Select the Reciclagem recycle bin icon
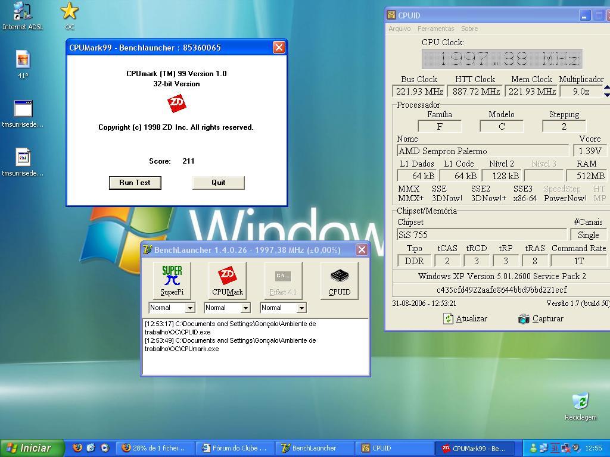Screen dimensions: 610x457 coord(580,406)
